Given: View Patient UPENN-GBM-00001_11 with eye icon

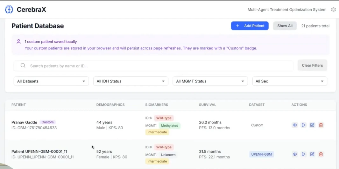Looking at the screenshot, I should point(295,154).
